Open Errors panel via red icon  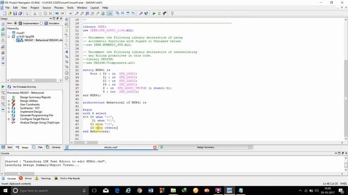click(x=21, y=178)
